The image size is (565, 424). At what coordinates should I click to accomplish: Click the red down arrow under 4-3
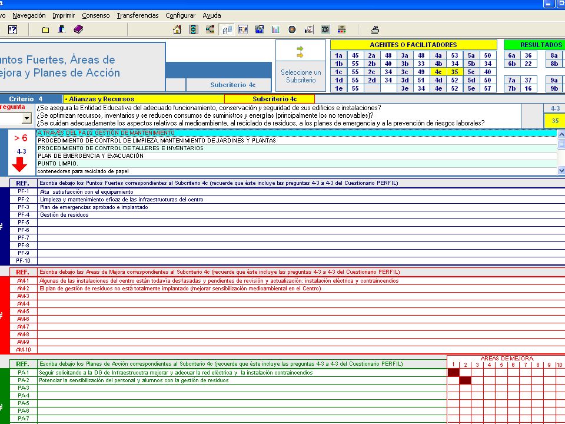coord(19,164)
